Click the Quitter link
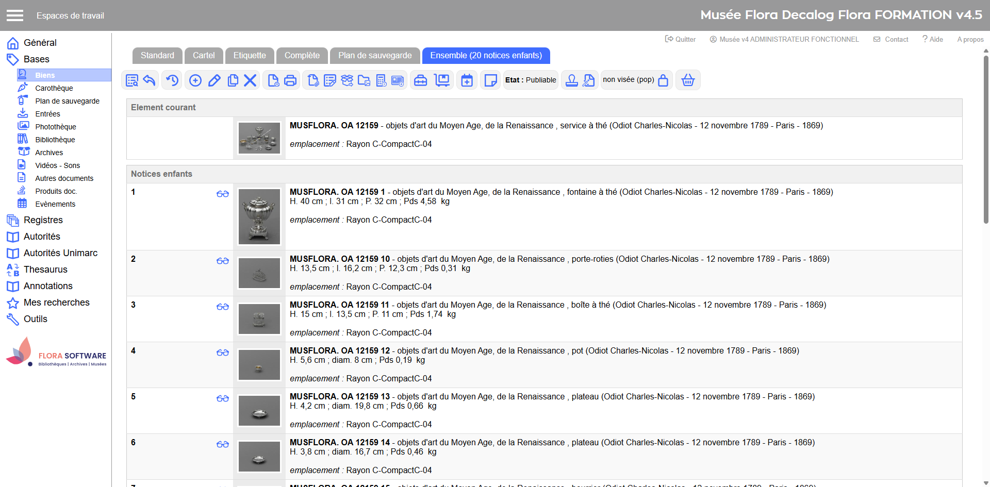990x487 pixels. 681,39
